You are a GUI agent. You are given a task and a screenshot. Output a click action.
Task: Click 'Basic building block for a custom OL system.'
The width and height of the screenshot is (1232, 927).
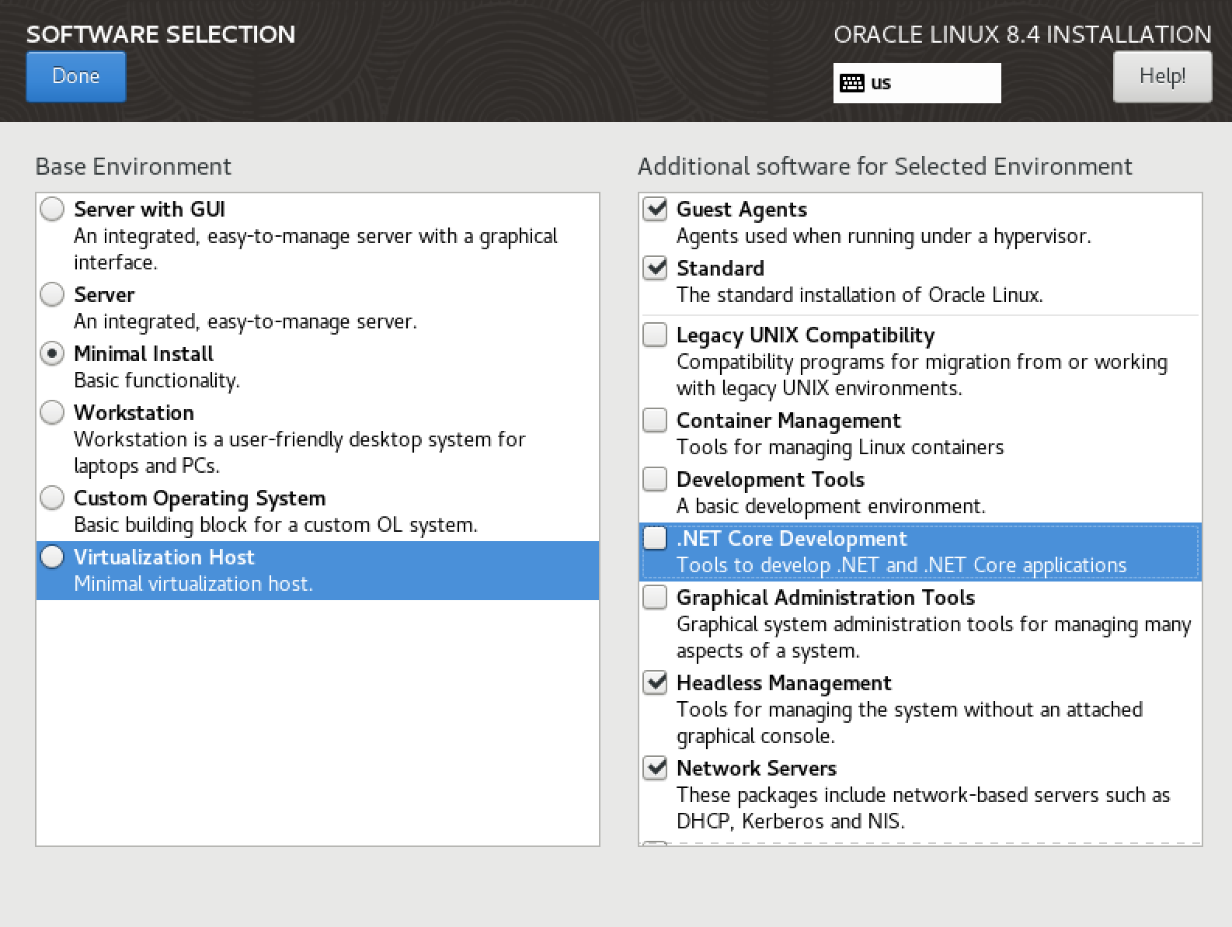[x=276, y=525]
